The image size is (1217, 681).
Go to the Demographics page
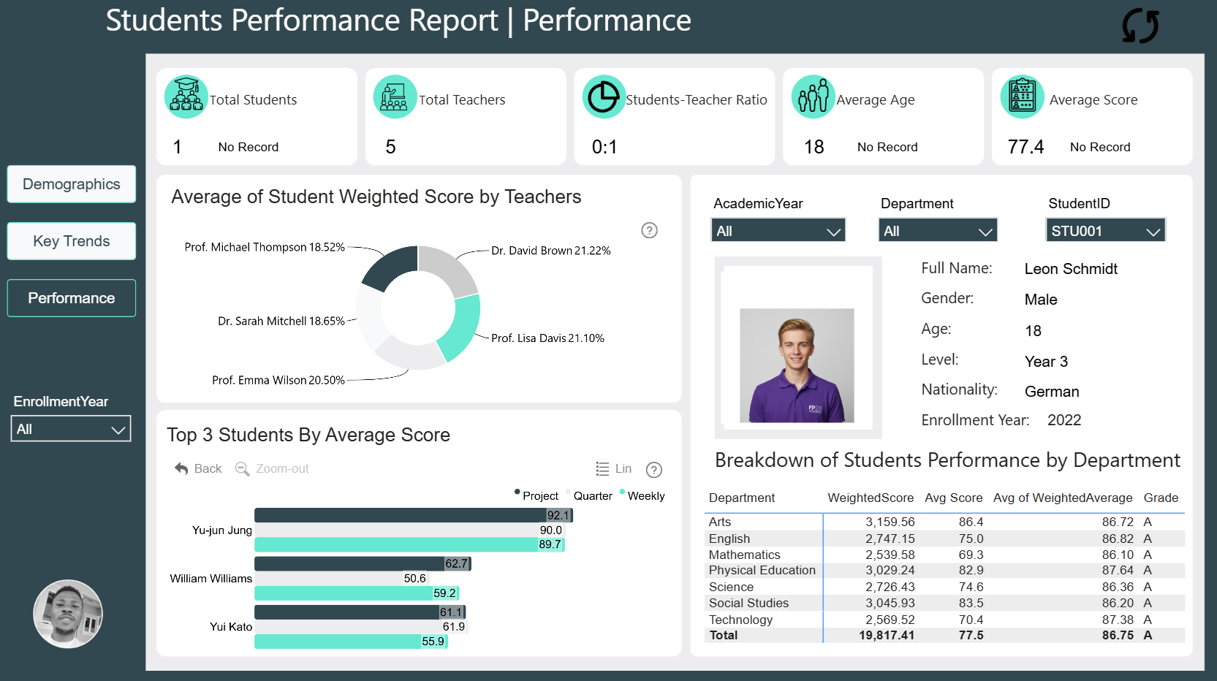coord(72,184)
